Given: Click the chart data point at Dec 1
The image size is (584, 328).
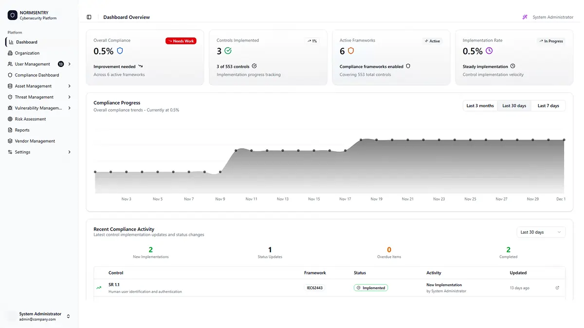Looking at the screenshot, I should click(564, 140).
